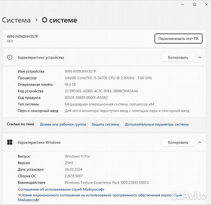Select the Windows 11 Pro edition value
This screenshot has height=205, width=211.
click(77, 156)
